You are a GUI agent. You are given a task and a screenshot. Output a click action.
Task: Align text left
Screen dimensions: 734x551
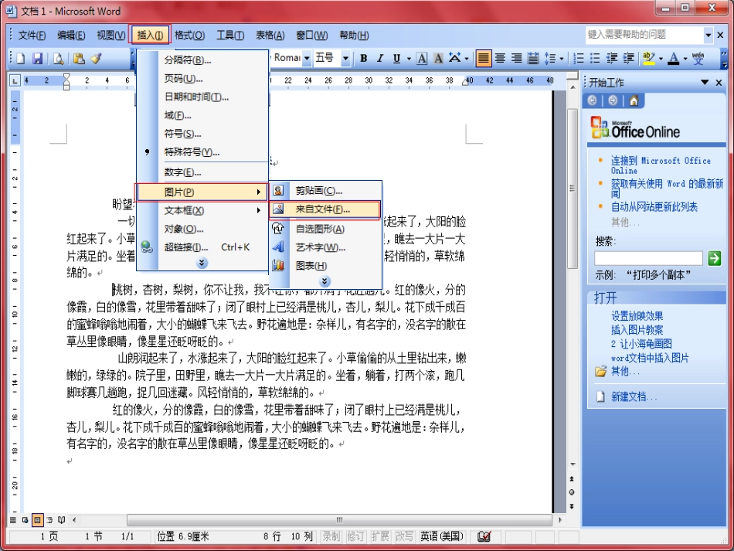tap(483, 58)
